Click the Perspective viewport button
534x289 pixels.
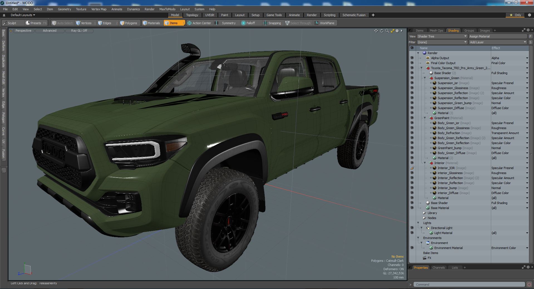coord(23,31)
